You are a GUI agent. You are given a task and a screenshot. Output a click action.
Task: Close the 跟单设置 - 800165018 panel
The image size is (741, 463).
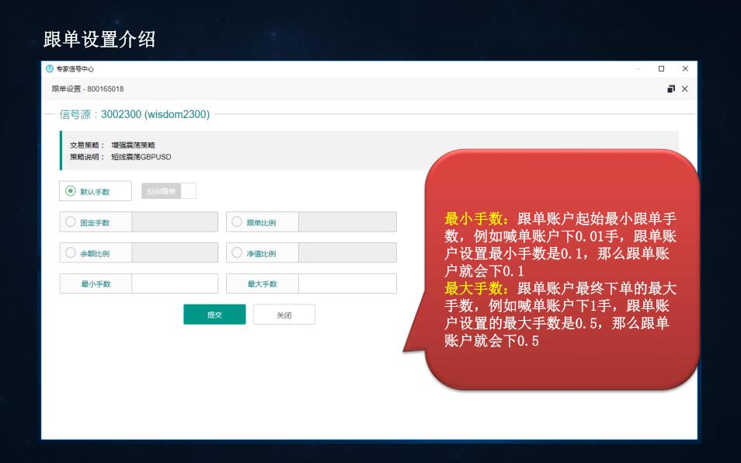684,89
